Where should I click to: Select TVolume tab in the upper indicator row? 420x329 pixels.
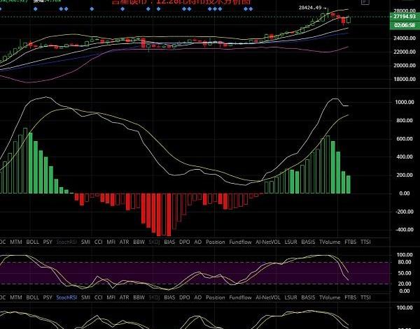click(329, 242)
